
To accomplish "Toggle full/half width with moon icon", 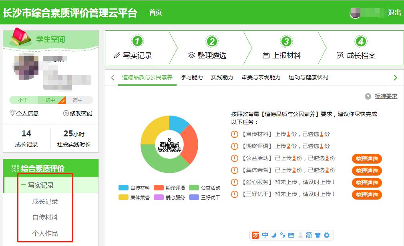I will coord(275,235).
